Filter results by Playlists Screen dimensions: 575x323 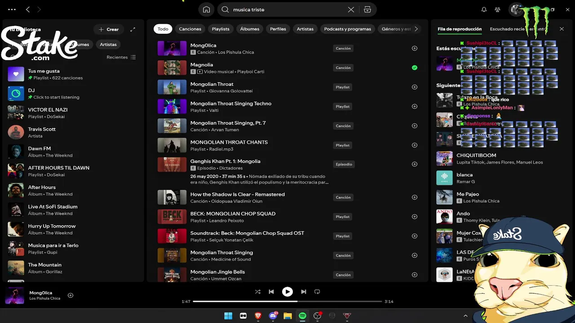(221, 29)
